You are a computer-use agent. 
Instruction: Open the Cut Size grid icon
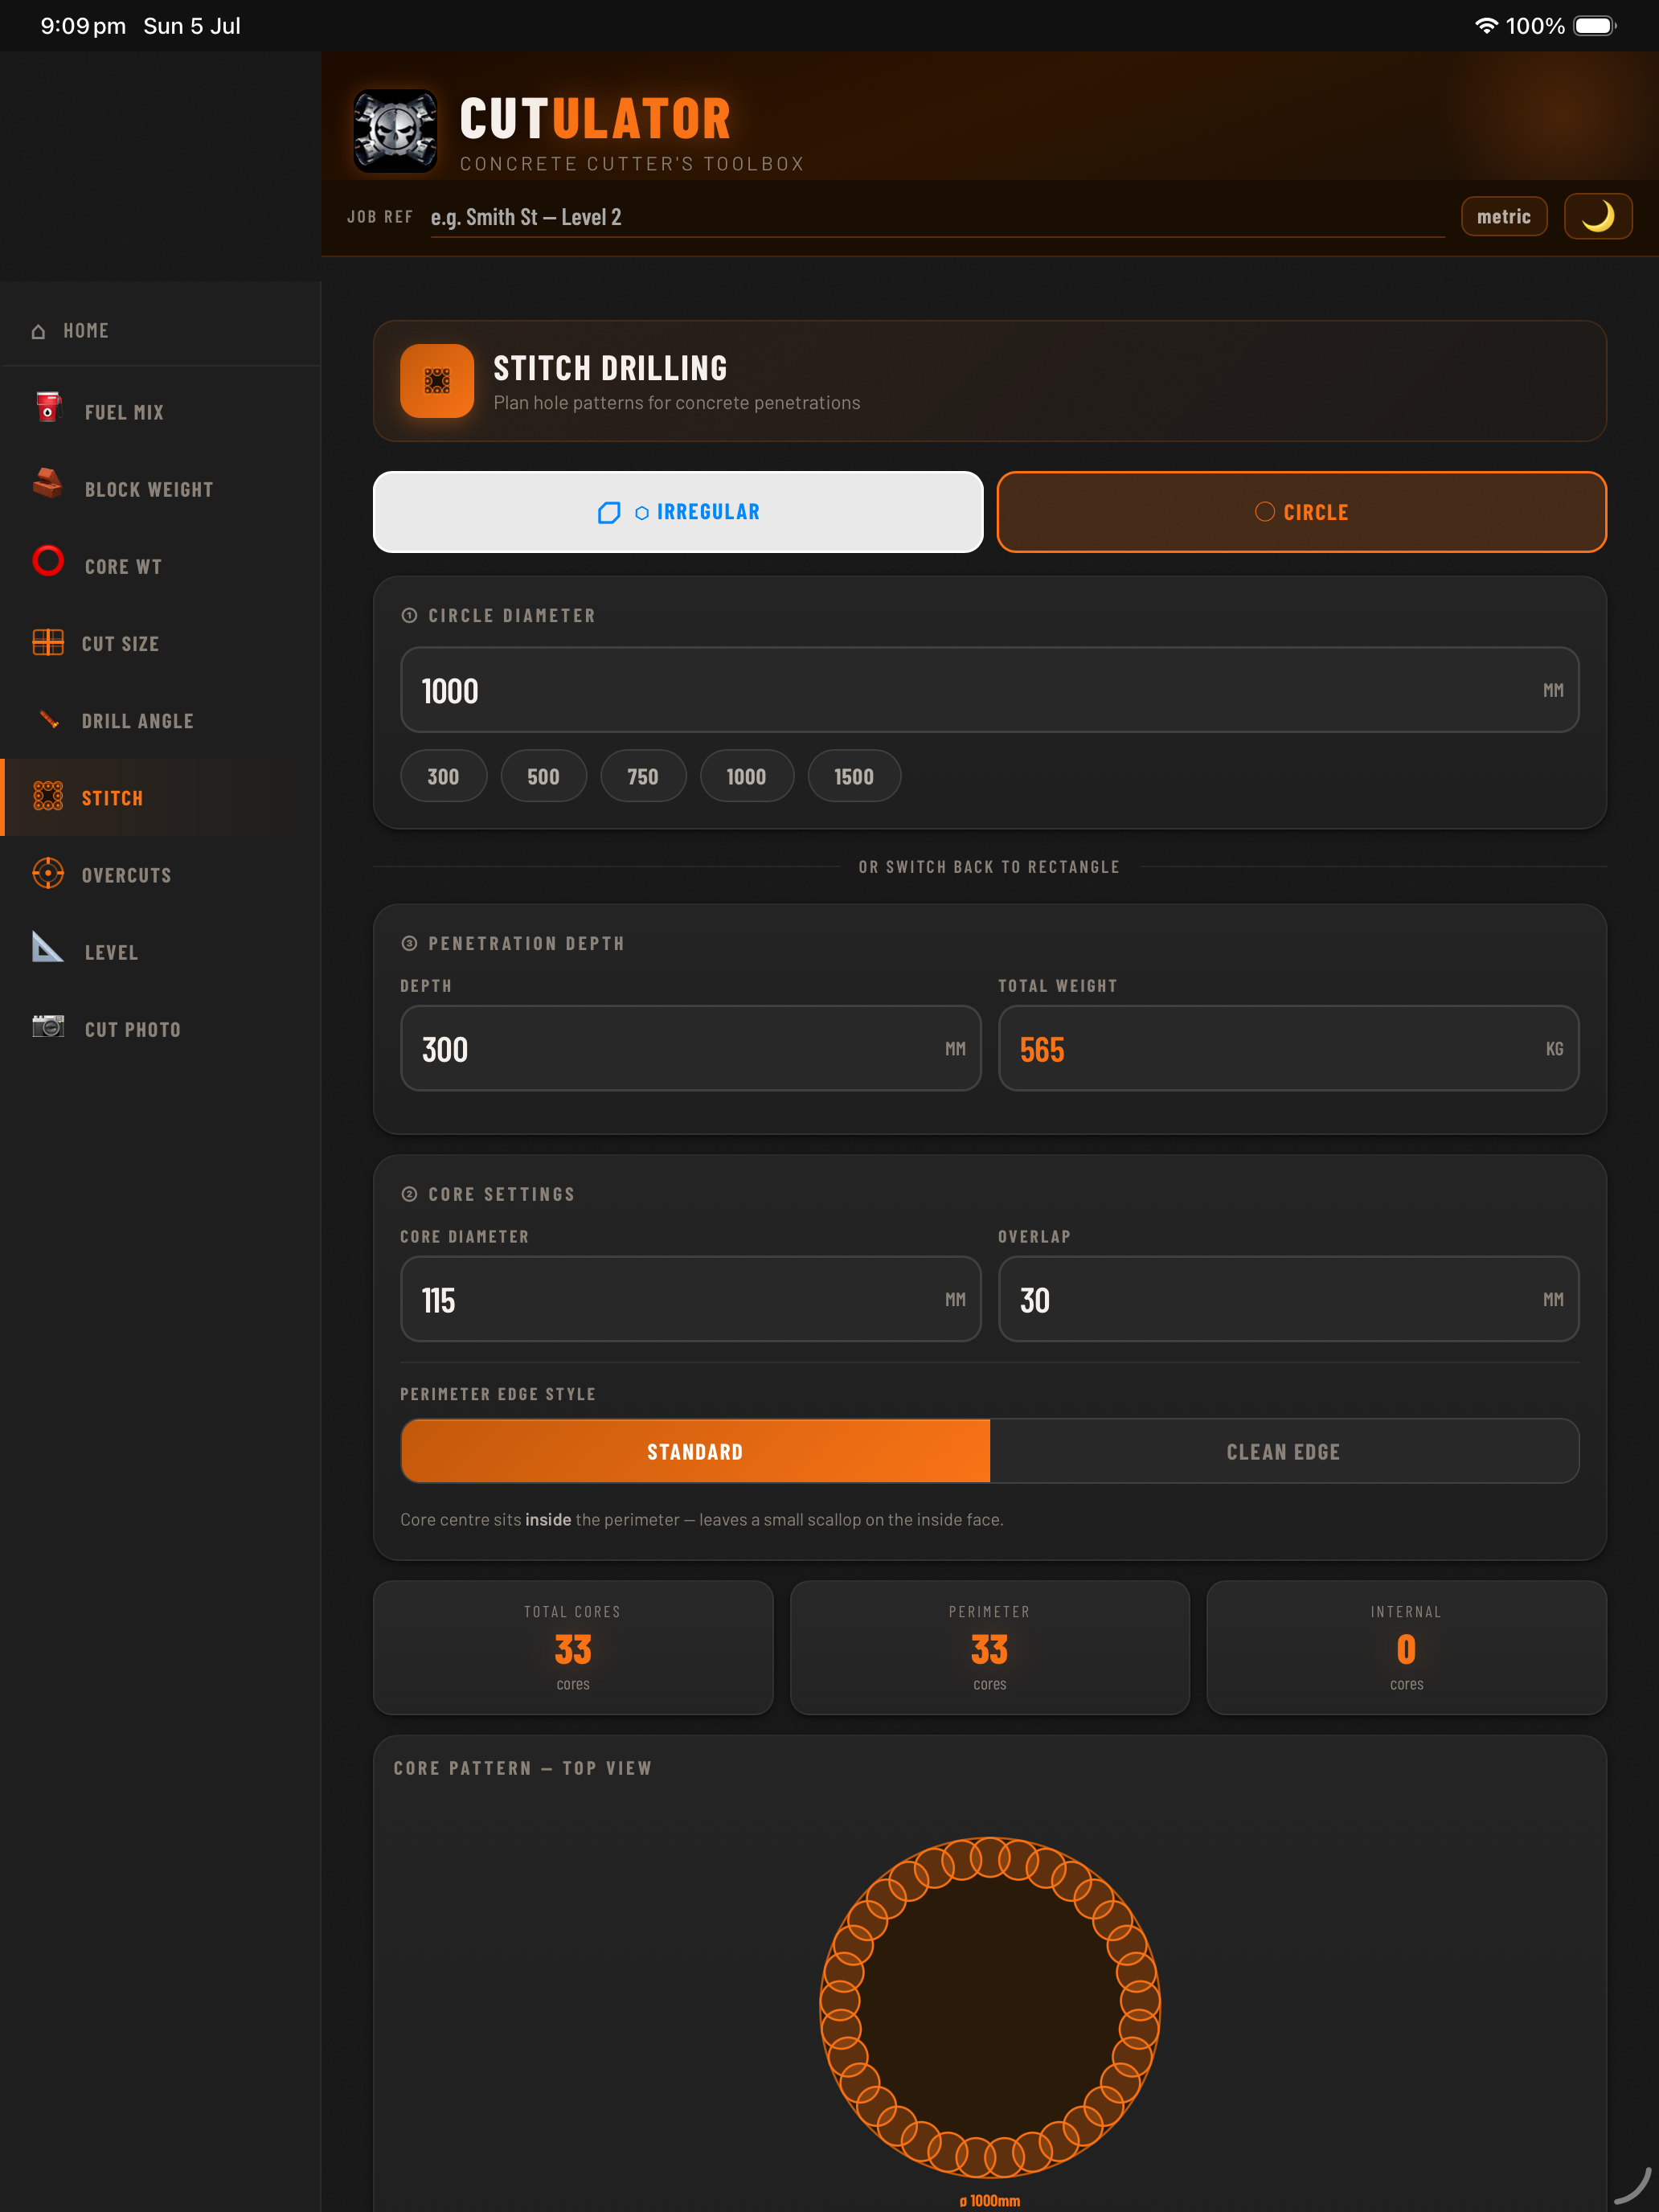48,642
